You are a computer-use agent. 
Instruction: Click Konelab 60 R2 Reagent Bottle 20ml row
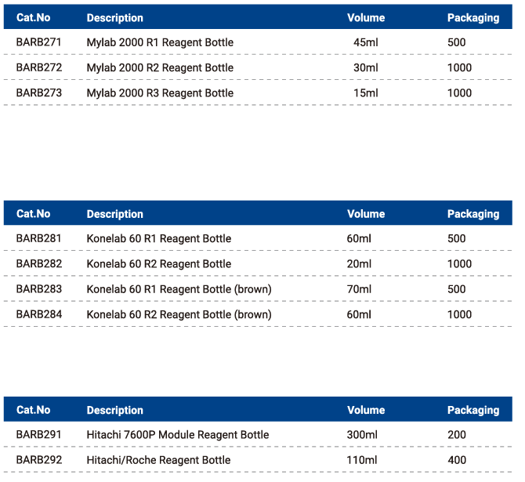(258, 263)
